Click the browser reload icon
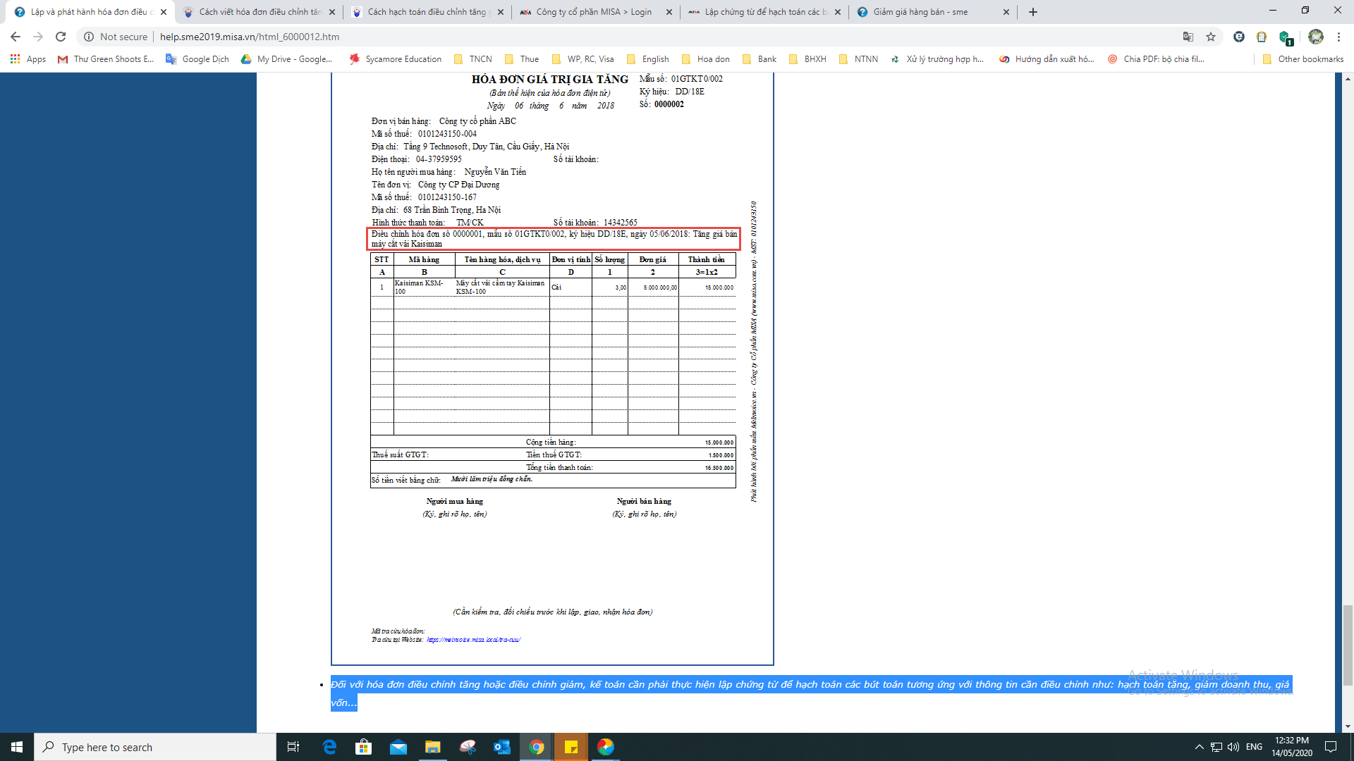Image resolution: width=1354 pixels, height=761 pixels. point(61,37)
